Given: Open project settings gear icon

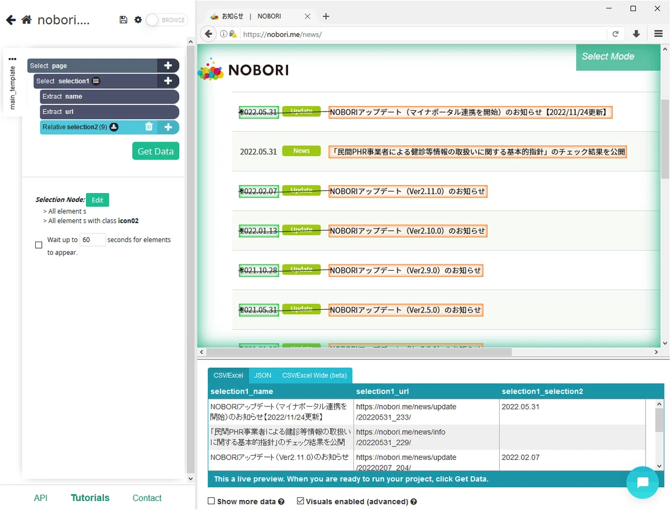Looking at the screenshot, I should tap(138, 20).
